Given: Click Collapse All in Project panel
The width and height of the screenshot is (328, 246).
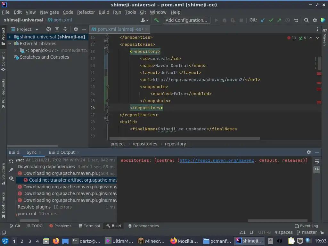Looking at the screenshot, I should tap(65, 29).
